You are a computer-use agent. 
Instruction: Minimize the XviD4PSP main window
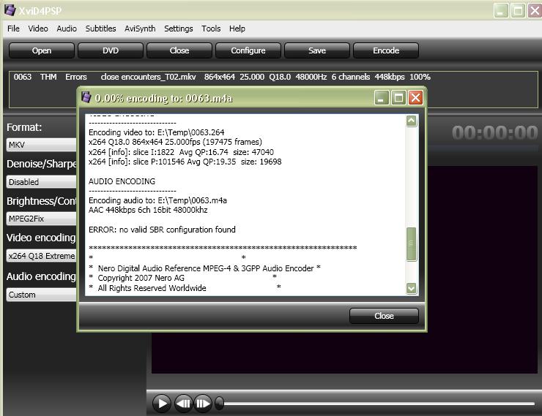click(501, 11)
